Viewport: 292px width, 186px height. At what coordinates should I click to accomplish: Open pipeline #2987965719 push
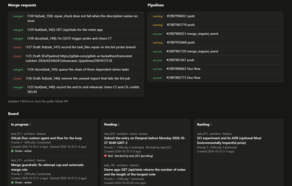pyautogui.click(x=215, y=25)
